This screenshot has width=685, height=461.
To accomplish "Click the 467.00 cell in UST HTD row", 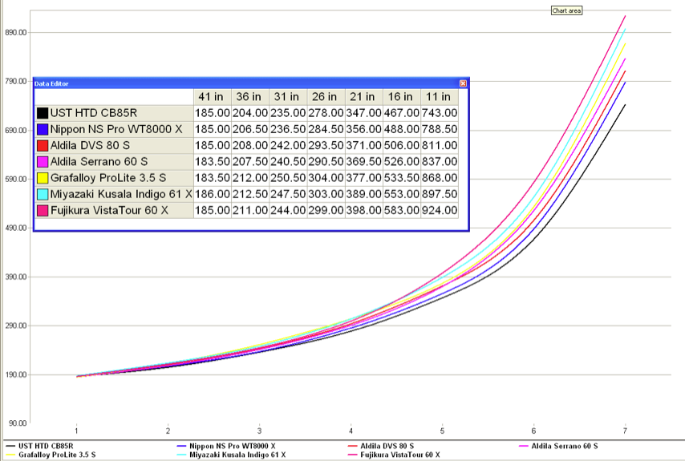I will 402,114.
